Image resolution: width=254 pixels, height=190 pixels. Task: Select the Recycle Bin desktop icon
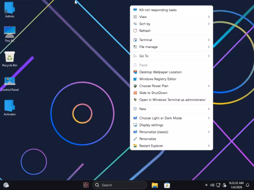10,59
